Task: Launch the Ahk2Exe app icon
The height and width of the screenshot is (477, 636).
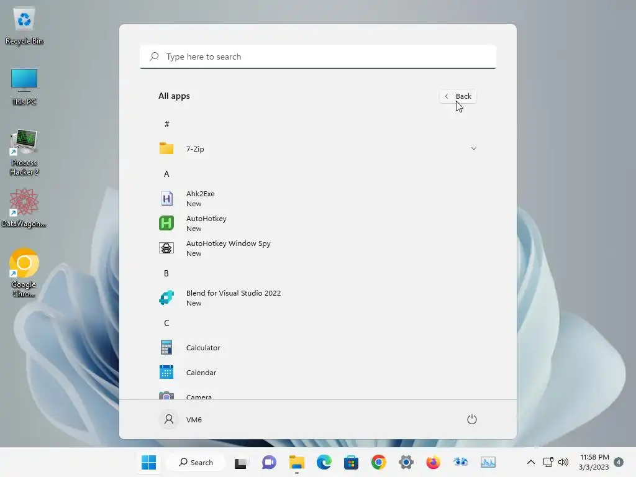Action: [x=166, y=198]
